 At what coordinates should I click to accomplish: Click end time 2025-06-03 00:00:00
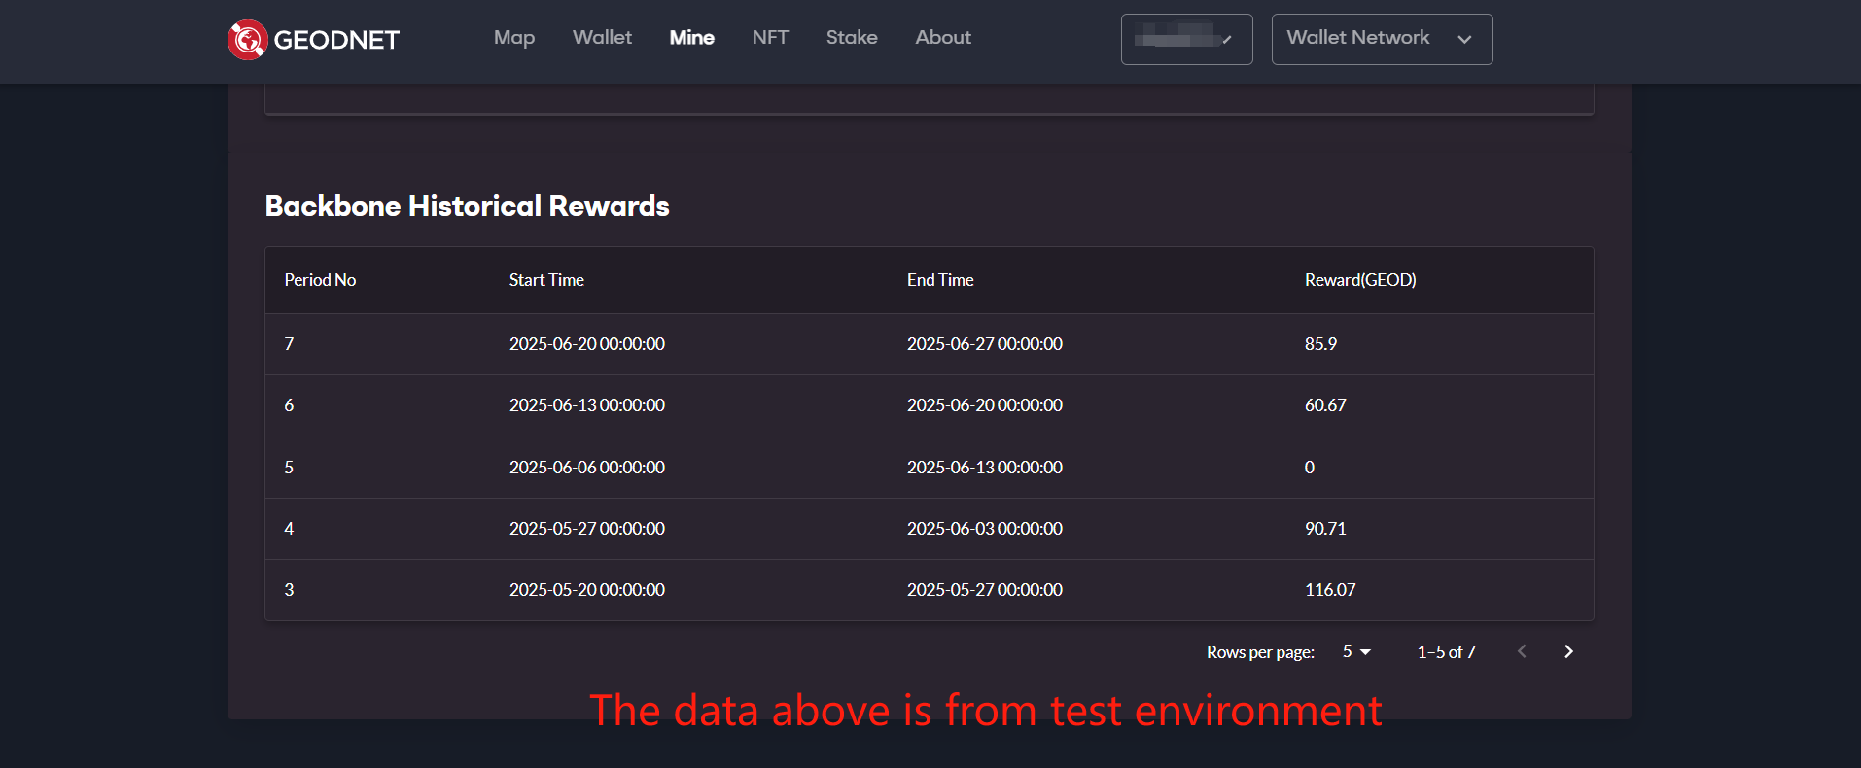(985, 529)
